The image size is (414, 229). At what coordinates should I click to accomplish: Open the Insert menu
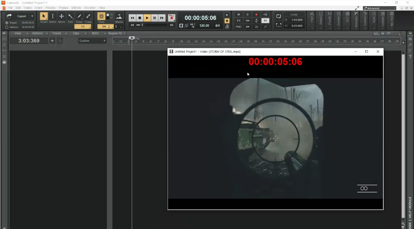pyautogui.click(x=38, y=8)
